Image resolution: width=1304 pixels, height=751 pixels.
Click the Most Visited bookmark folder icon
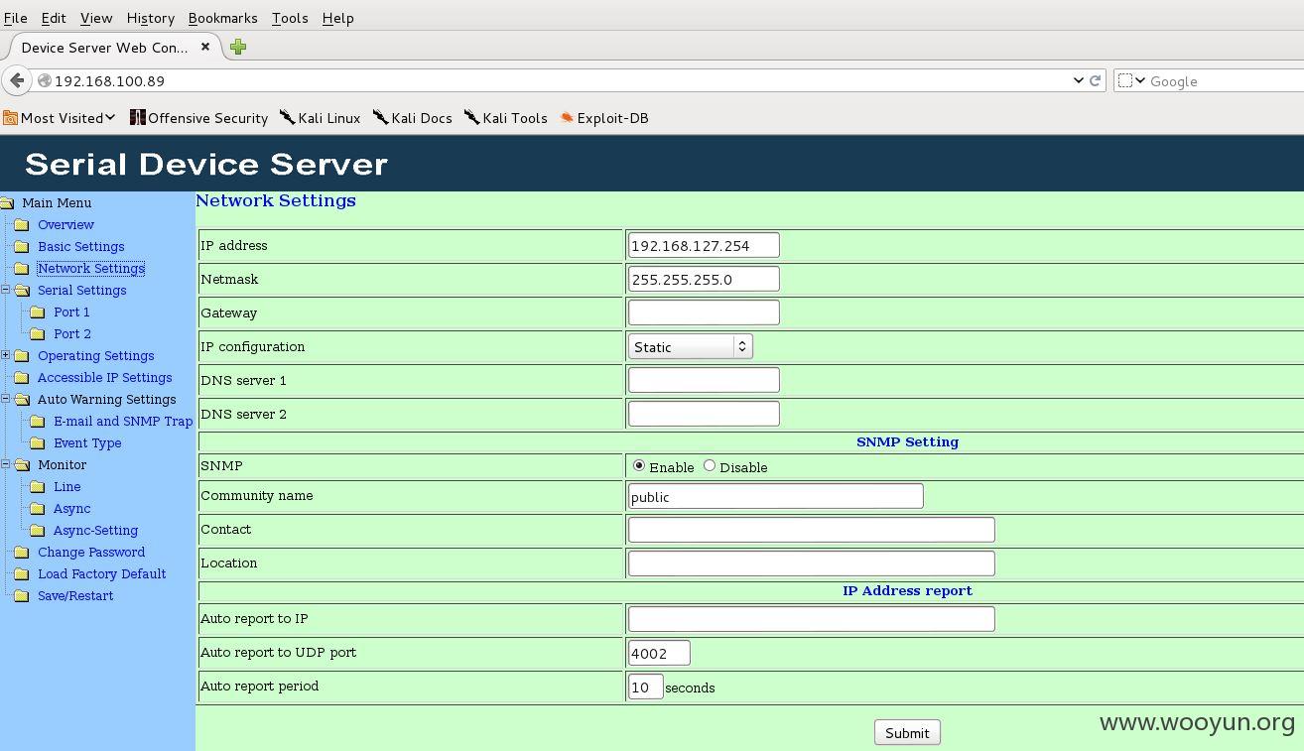point(10,118)
